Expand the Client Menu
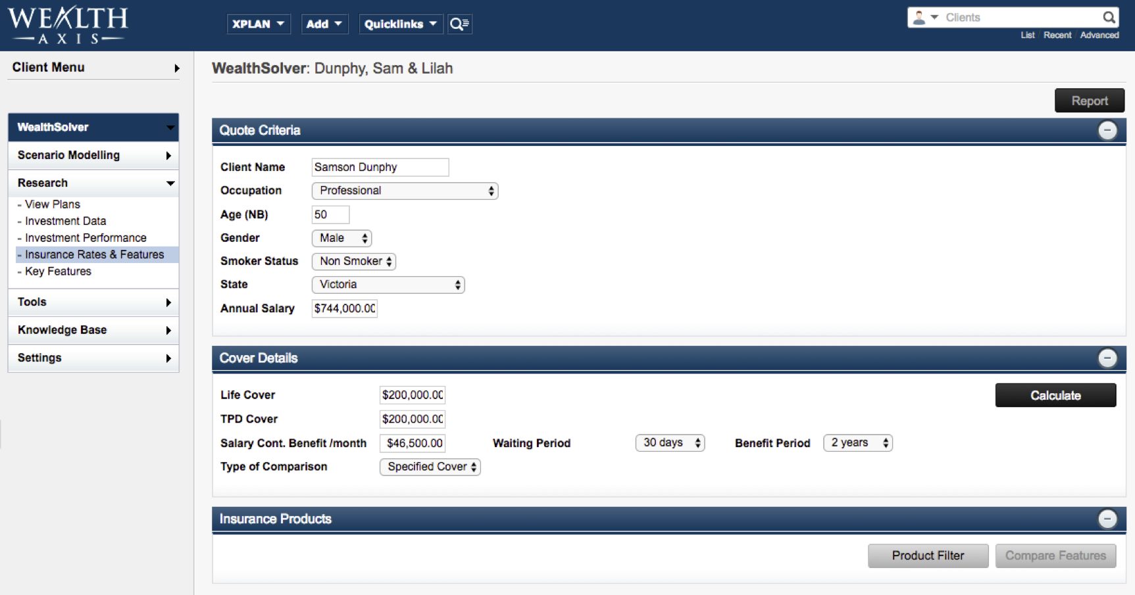 [x=93, y=68]
